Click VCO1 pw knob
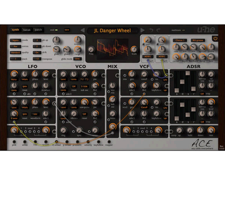Viewport: 225px width, 203px height. pyautogui.click(x=95, y=74)
